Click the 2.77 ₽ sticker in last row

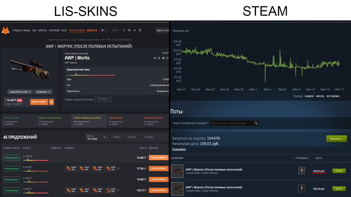point(110,190)
